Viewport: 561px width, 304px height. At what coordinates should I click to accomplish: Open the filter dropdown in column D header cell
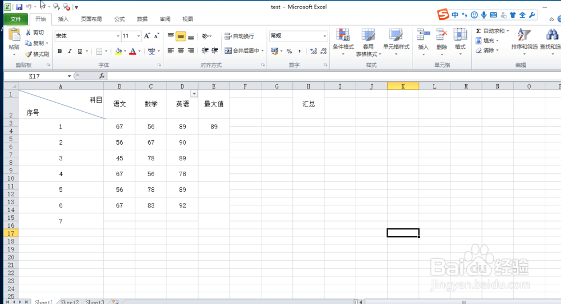pos(194,94)
